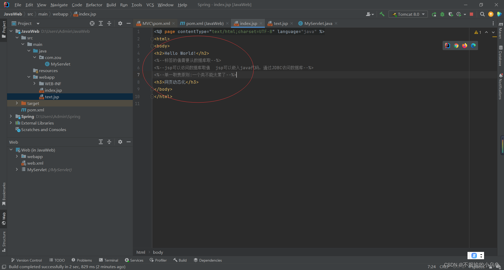Image resolution: width=504 pixels, height=270 pixels.
Task: Rerun Tomcat 8.0 configuration icon
Action: [434, 14]
